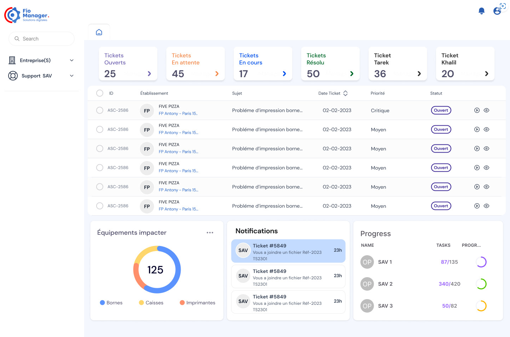Open the highlighted Ticket #5849 notification
Viewport: 510px width, 337px height.
pyautogui.click(x=288, y=251)
